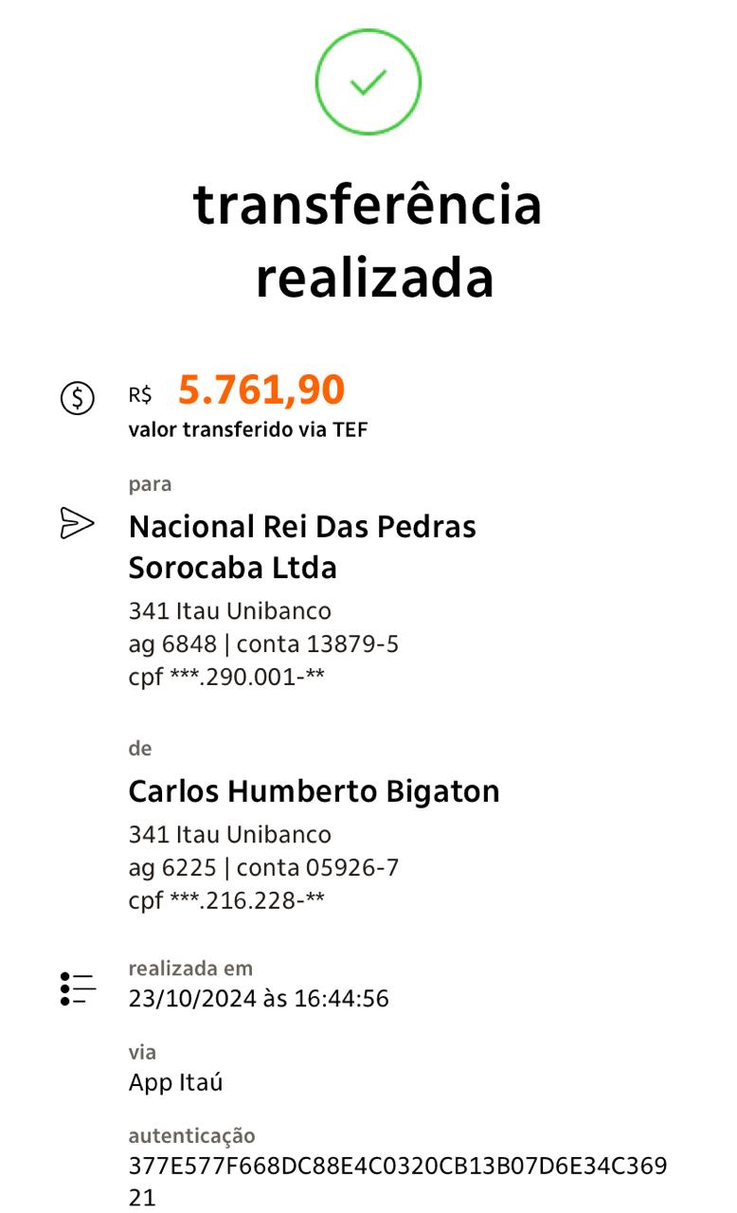Click the "valor transferido via TEF" text

pyautogui.click(x=247, y=429)
